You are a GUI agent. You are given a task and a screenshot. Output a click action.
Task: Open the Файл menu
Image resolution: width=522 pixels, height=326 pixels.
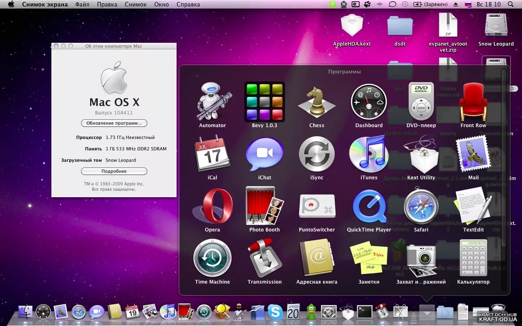point(82,4)
